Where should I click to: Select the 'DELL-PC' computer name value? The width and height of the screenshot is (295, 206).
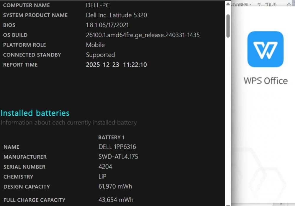tap(98, 5)
